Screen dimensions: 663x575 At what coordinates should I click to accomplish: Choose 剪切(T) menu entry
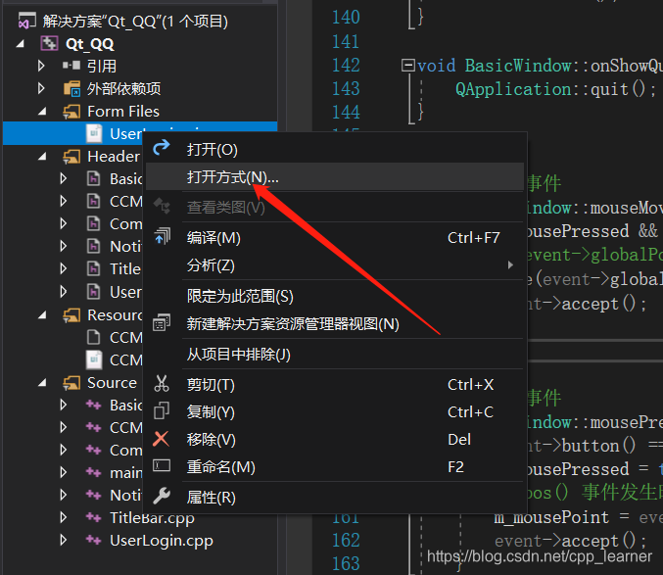(x=335, y=385)
